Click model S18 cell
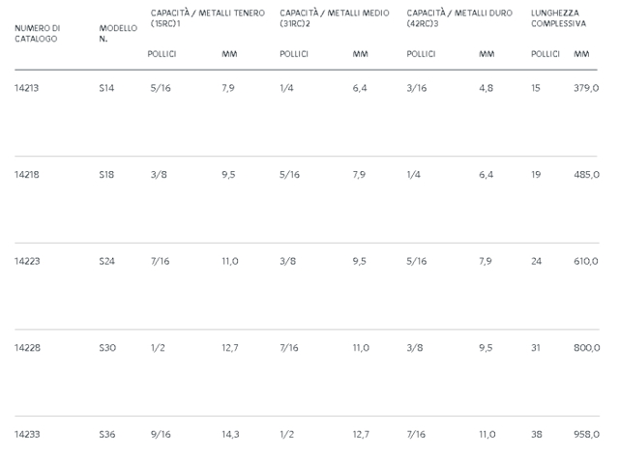The height and width of the screenshot is (464, 619). [106, 174]
